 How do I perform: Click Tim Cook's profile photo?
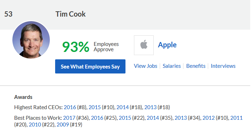coord(31,40)
